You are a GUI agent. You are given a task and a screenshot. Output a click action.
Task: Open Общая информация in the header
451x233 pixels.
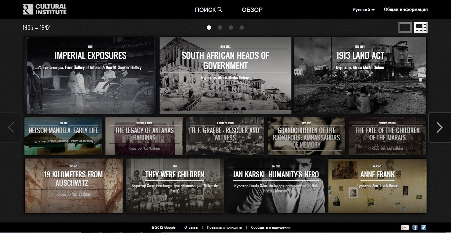click(x=406, y=10)
